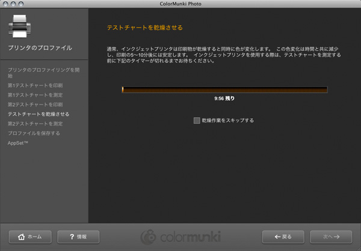This screenshot has height=251, width=361.
Task: Enable the 乾燥作業をスキップする checkbox
Action: (x=197, y=120)
